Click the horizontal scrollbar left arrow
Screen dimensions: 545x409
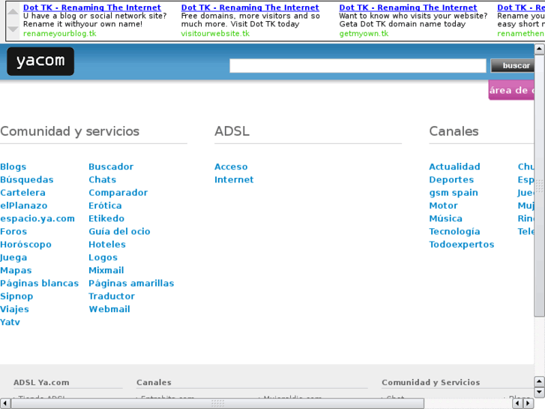pyautogui.click(x=4, y=403)
